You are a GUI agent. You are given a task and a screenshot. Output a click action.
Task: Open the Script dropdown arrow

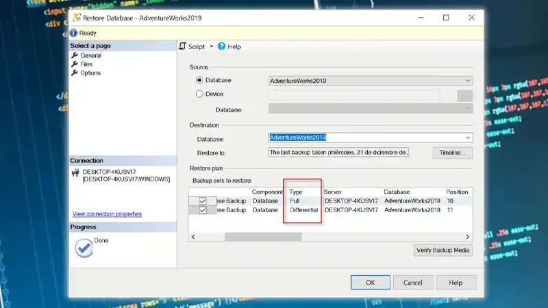coord(212,47)
